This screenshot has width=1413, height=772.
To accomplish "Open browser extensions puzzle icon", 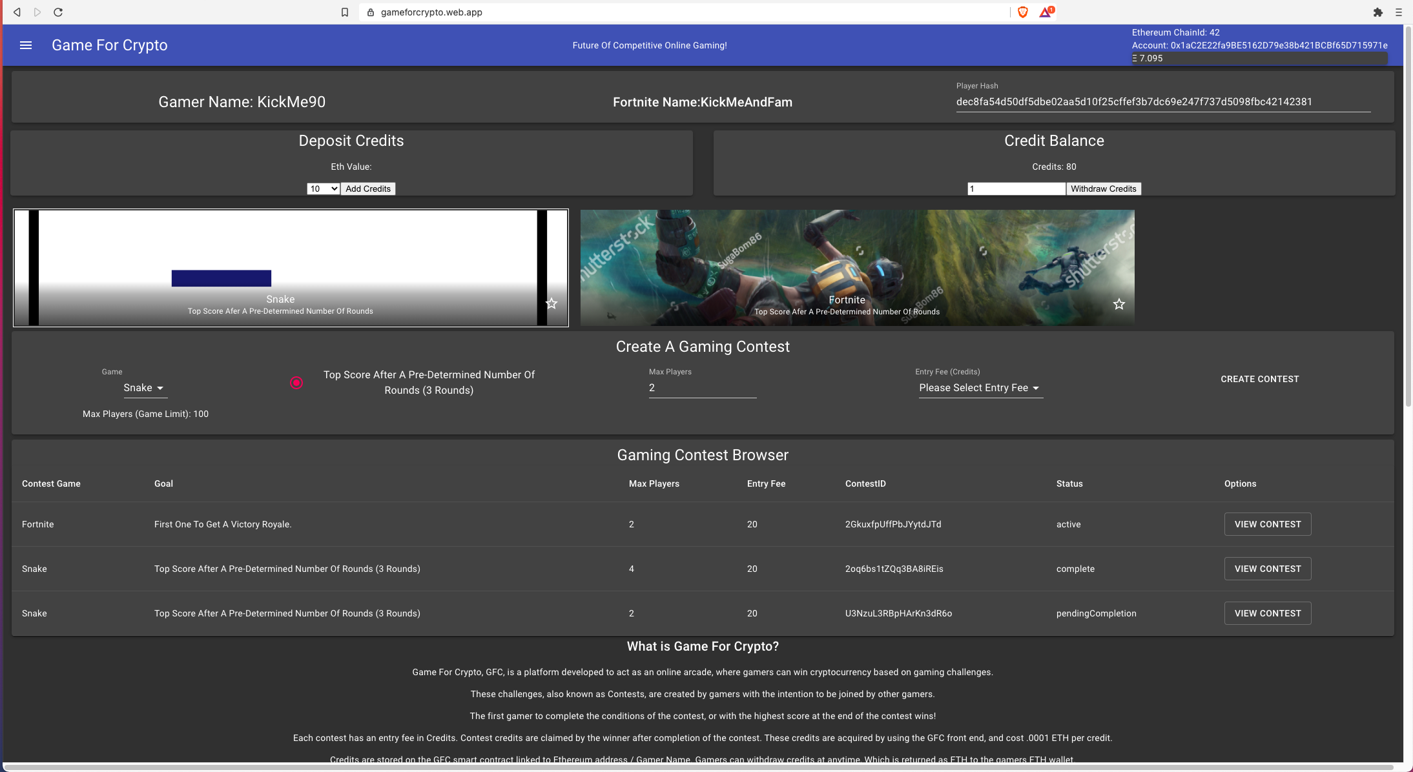I will 1377,12.
